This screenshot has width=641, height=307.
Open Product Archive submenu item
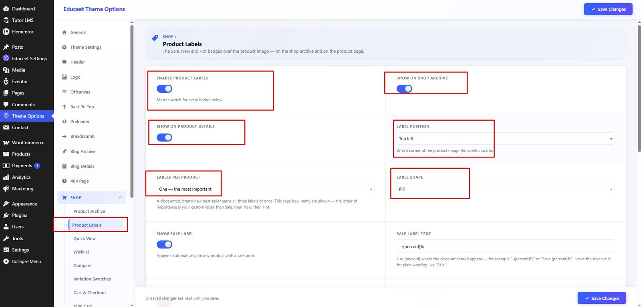[89, 211]
